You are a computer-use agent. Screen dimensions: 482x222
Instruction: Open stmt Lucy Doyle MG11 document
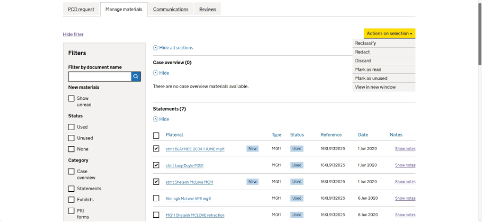[x=184, y=166]
